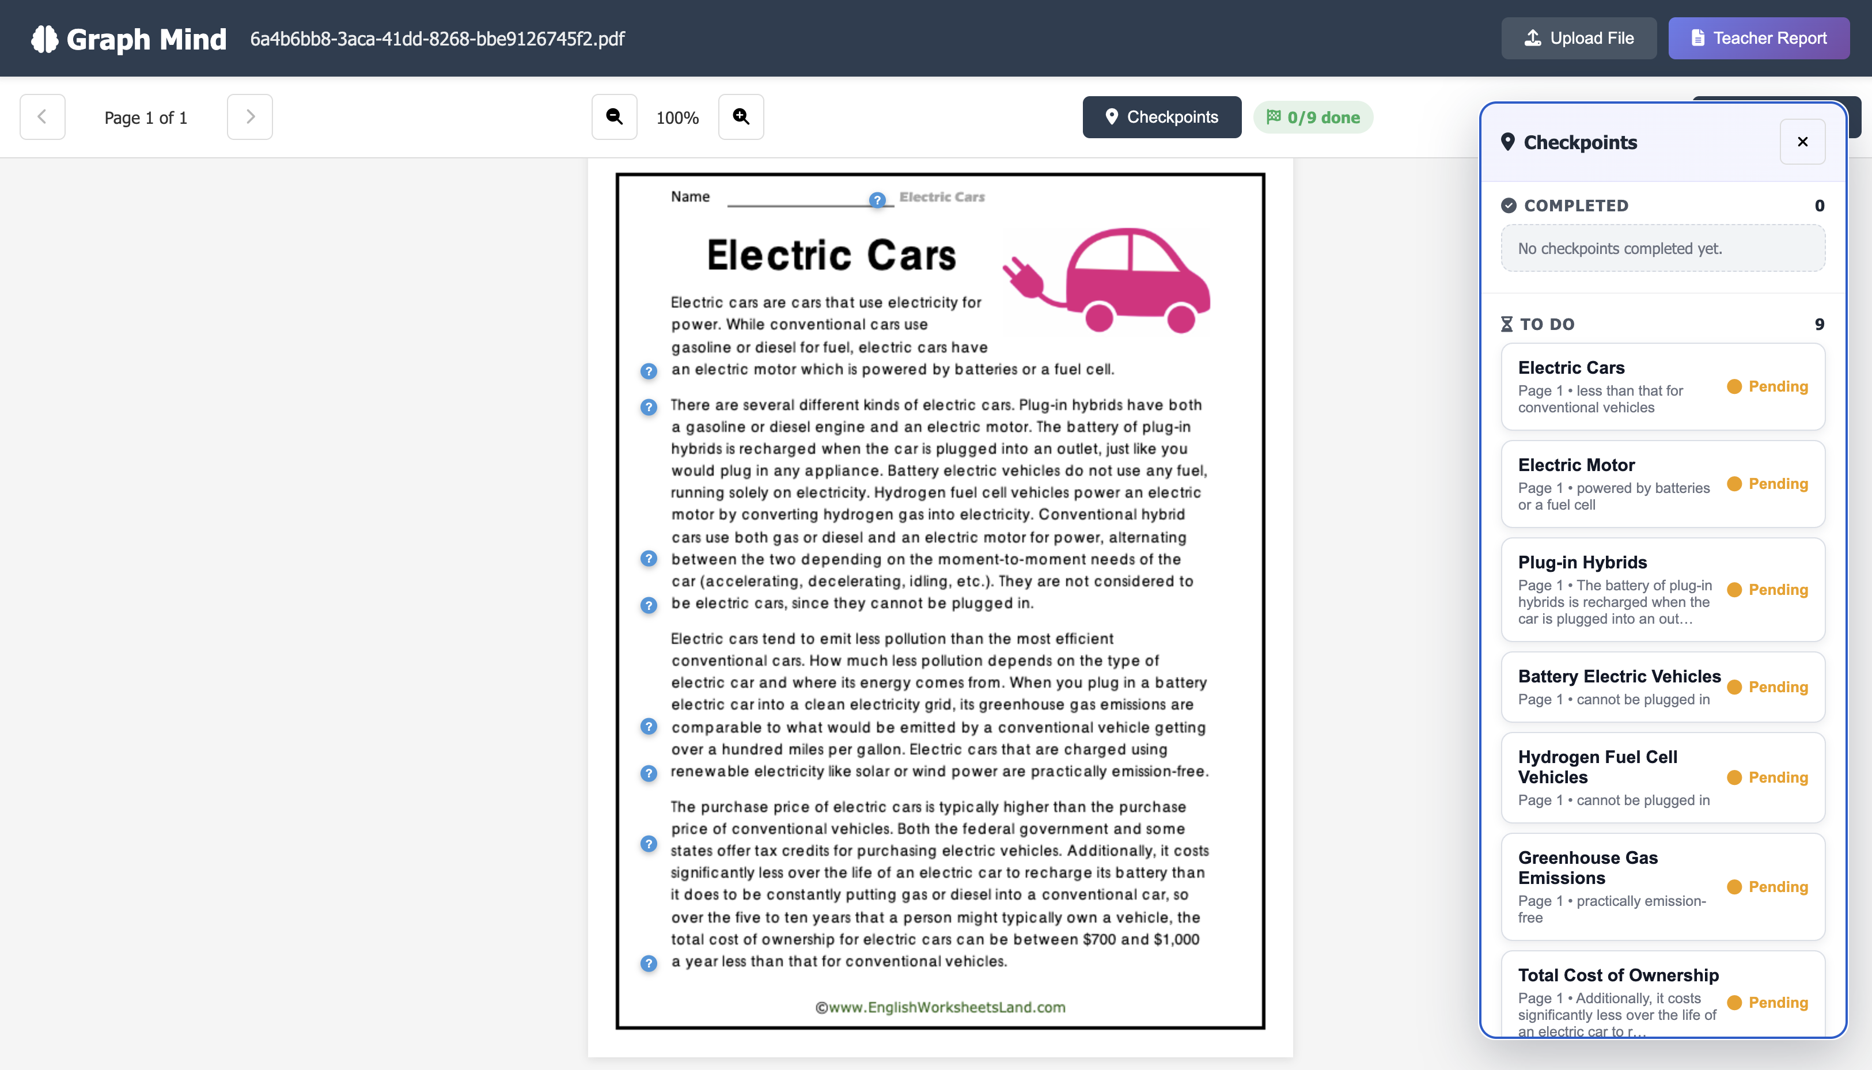Click the Graph Mind brain logo
1872x1070 pixels.
(44, 39)
